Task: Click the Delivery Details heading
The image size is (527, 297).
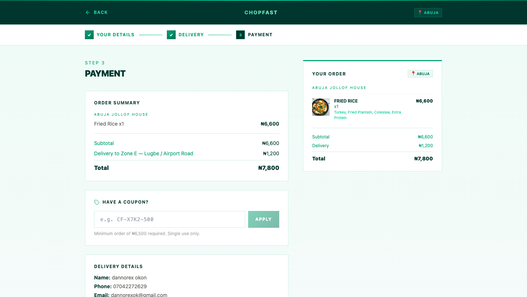Action: (119, 267)
